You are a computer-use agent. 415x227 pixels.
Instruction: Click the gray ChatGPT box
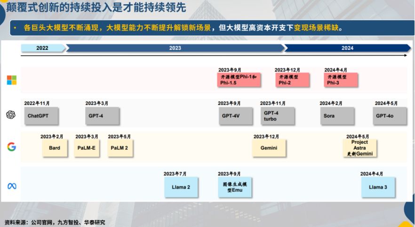(41, 116)
